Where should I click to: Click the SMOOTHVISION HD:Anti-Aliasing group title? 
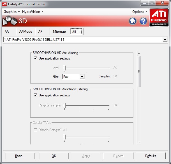point(56,53)
